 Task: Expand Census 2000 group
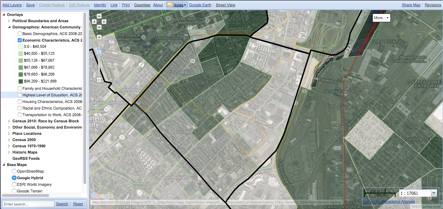tap(9, 140)
